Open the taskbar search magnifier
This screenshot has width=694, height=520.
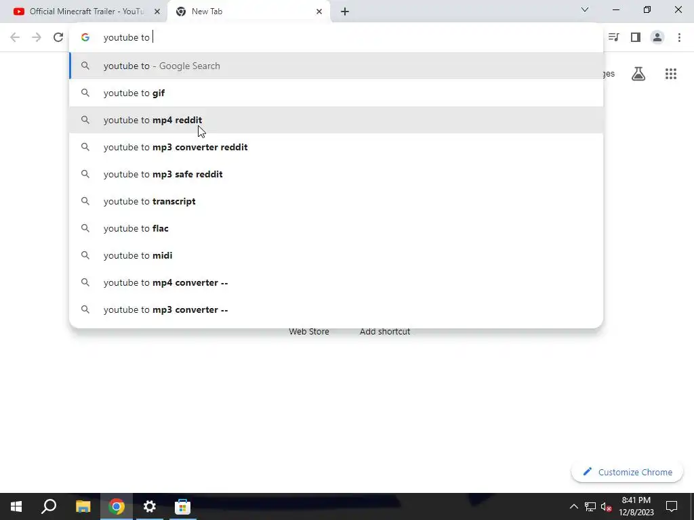pyautogui.click(x=49, y=506)
